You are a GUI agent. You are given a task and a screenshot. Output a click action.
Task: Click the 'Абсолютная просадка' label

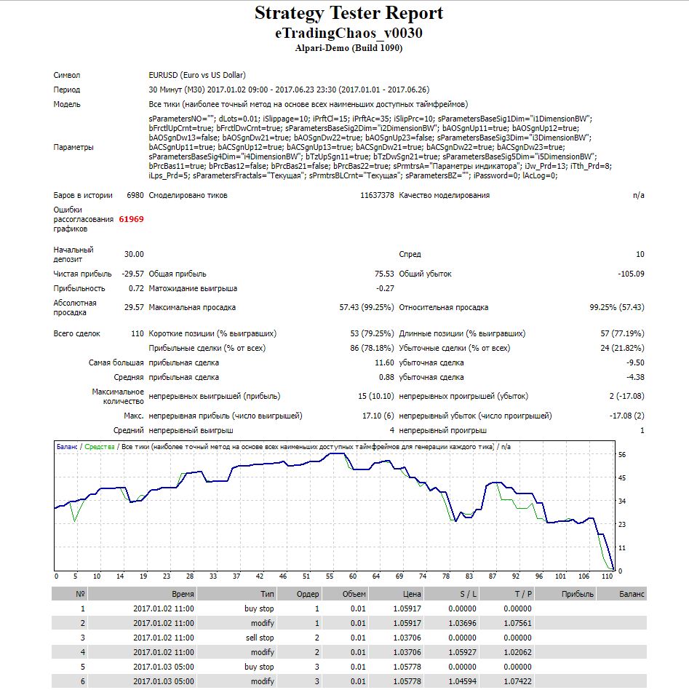point(75,308)
